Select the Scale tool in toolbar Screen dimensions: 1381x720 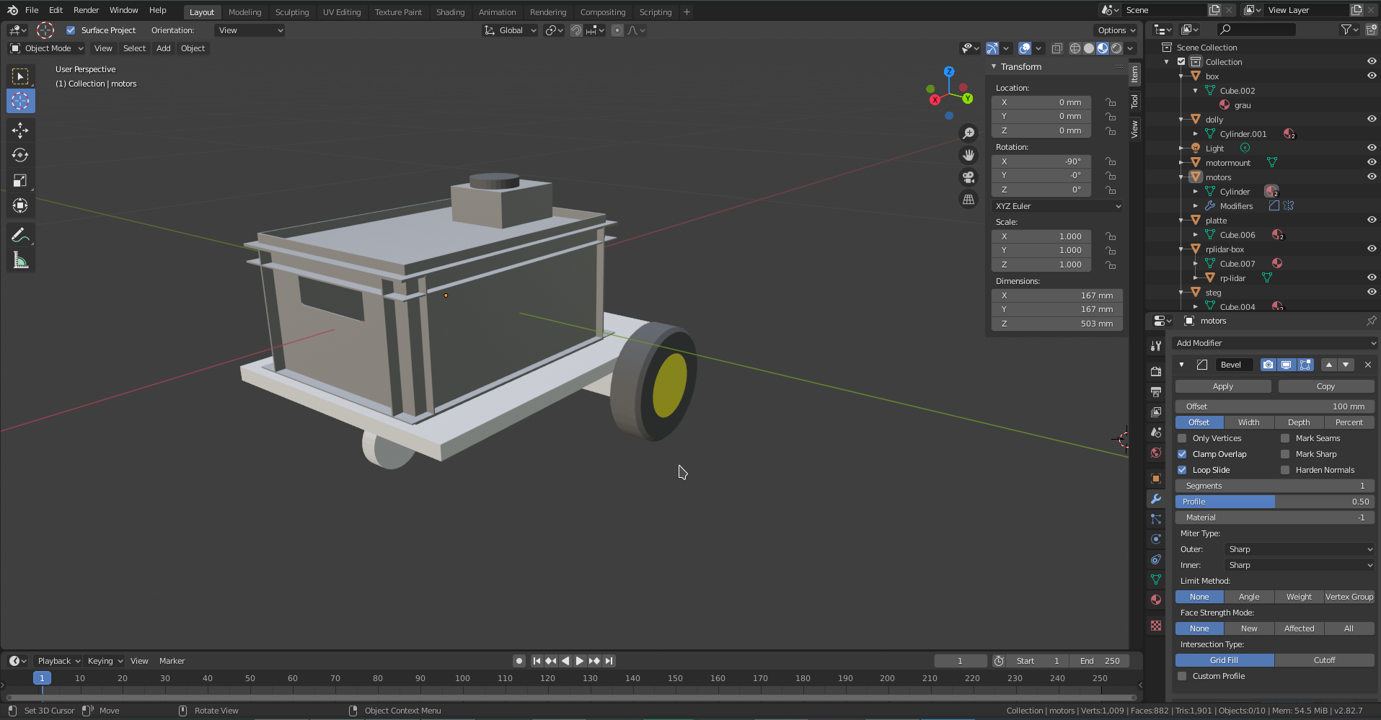click(x=20, y=180)
